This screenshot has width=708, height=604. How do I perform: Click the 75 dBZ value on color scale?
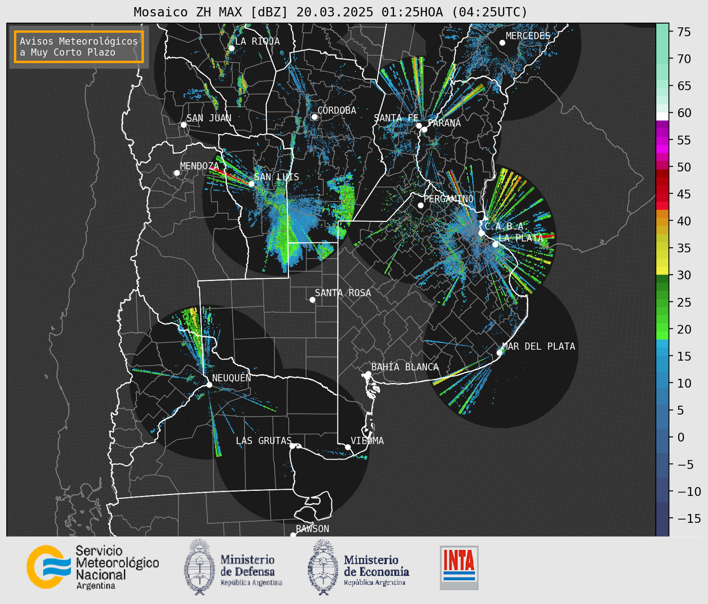[684, 32]
